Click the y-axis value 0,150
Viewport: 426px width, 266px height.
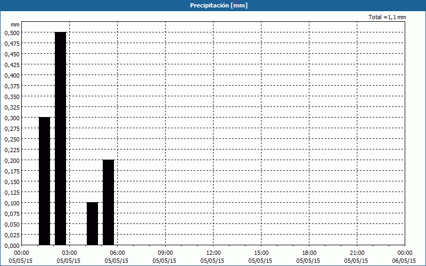coord(12,182)
